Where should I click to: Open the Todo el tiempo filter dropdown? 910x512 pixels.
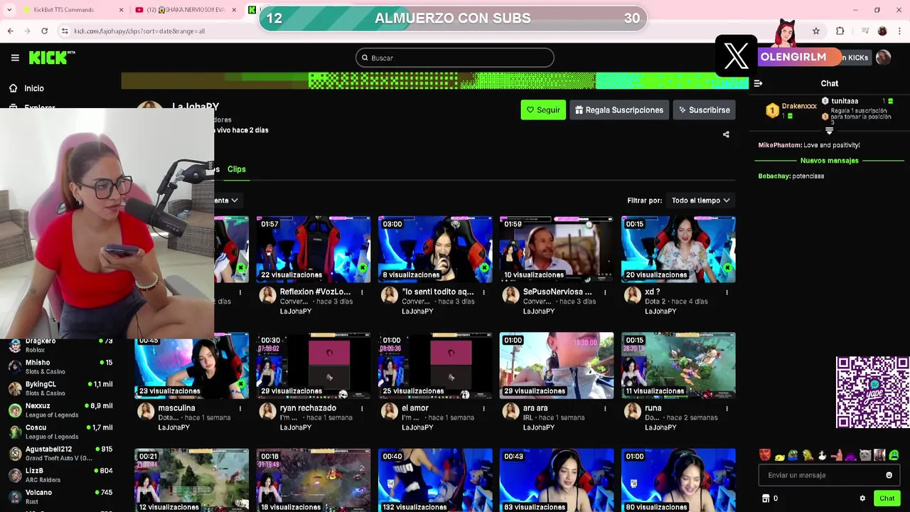click(x=700, y=201)
